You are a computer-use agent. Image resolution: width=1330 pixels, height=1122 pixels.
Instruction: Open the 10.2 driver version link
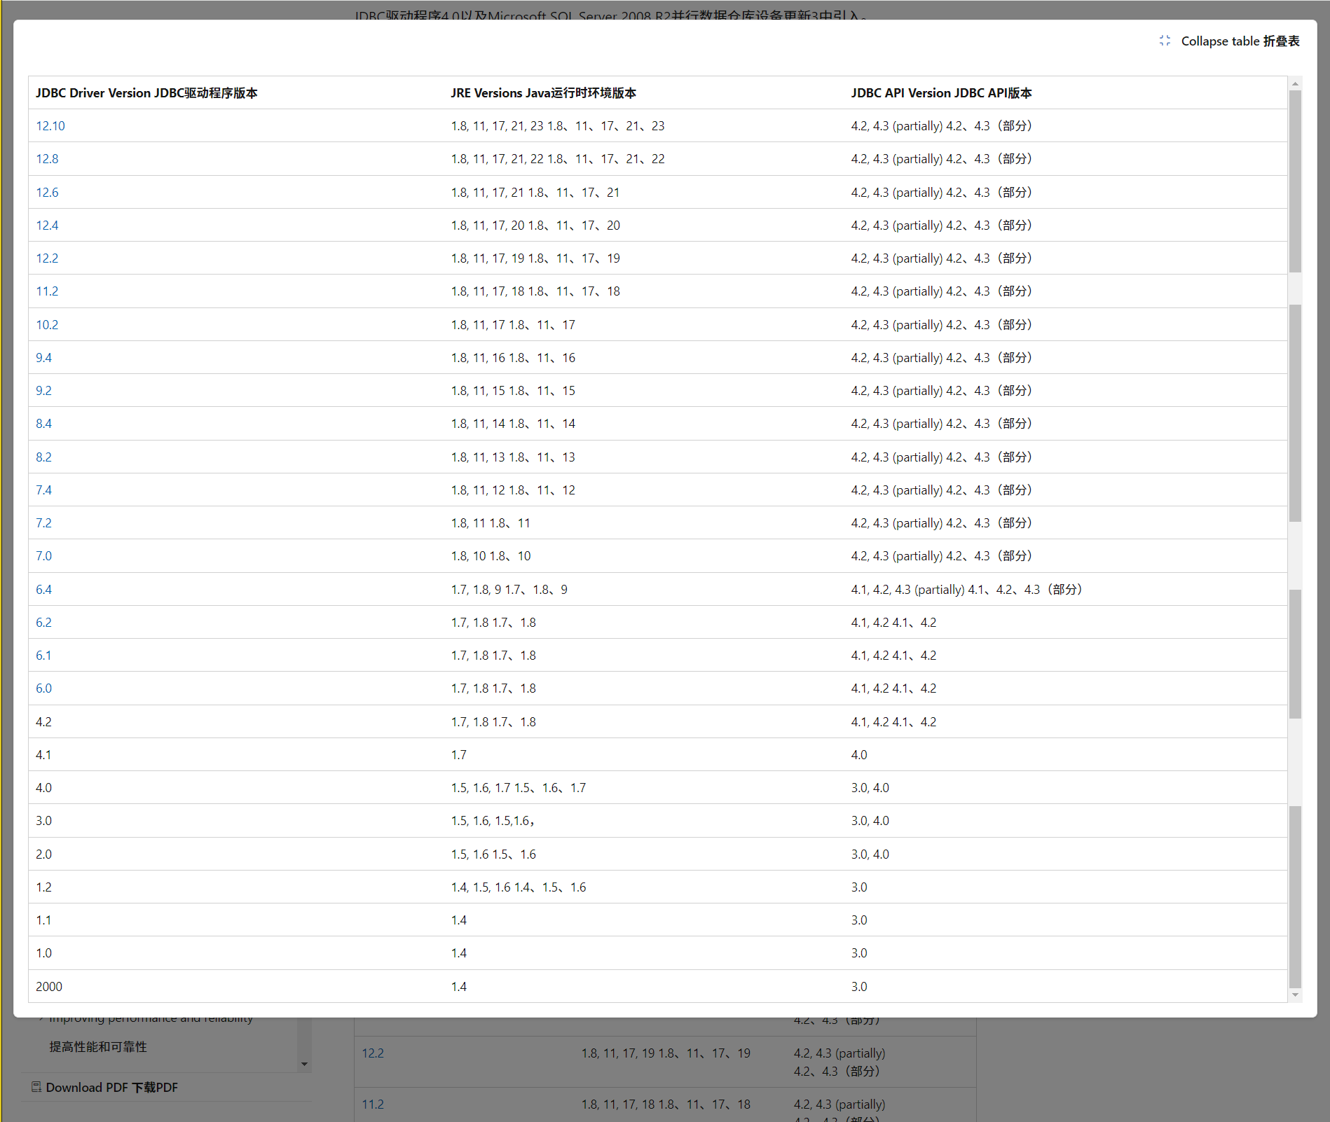(x=47, y=325)
